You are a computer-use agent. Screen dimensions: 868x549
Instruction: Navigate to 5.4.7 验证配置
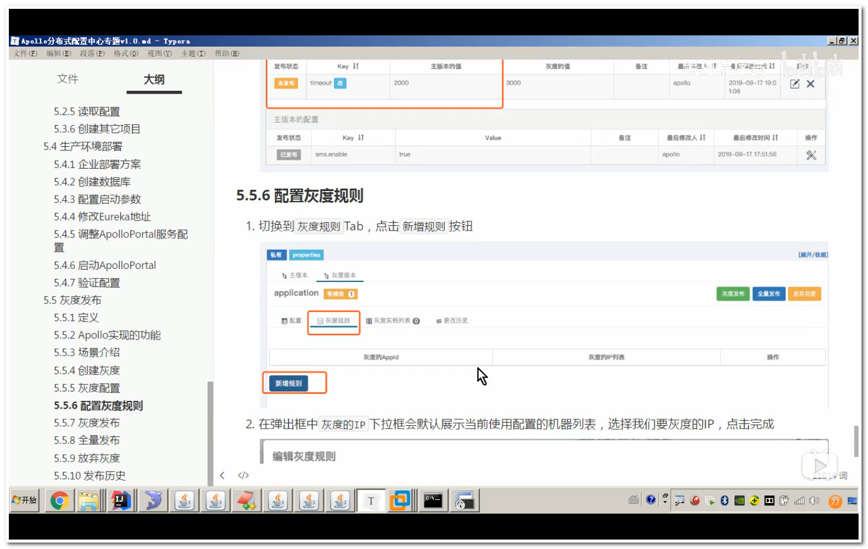87,283
